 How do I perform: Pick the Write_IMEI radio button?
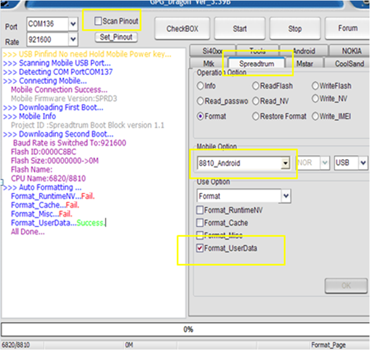(315, 116)
